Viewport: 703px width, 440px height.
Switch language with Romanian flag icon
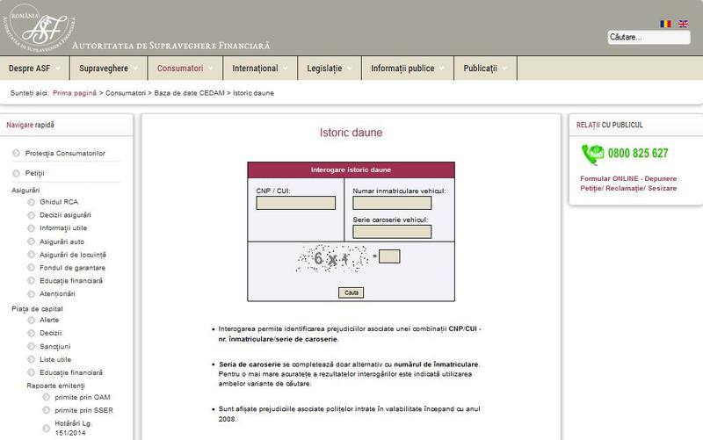pyautogui.click(x=665, y=24)
